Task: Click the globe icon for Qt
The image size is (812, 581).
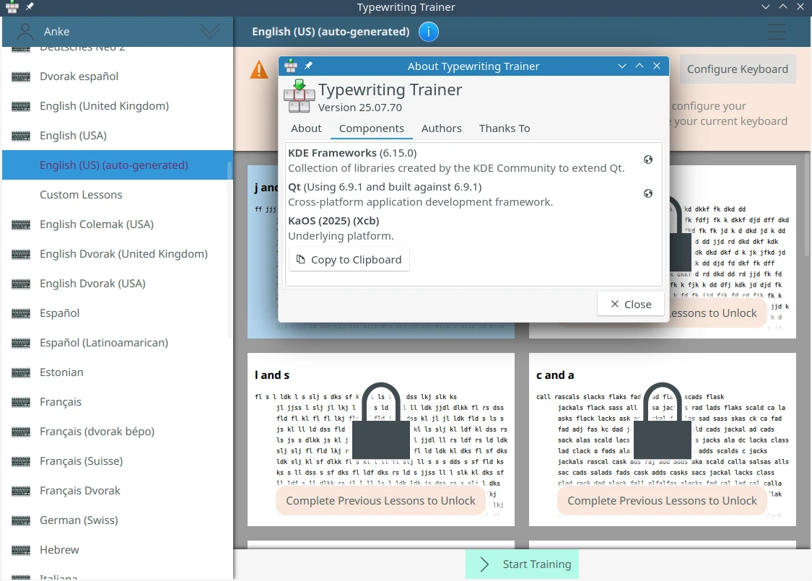Action: [x=648, y=193]
